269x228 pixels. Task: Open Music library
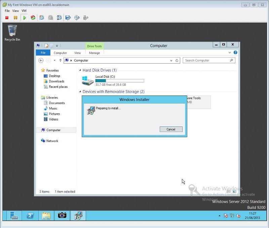53,108
